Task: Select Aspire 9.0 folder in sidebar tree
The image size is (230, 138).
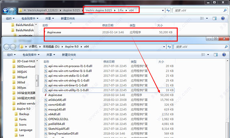Action: pyautogui.click(x=21, y=108)
